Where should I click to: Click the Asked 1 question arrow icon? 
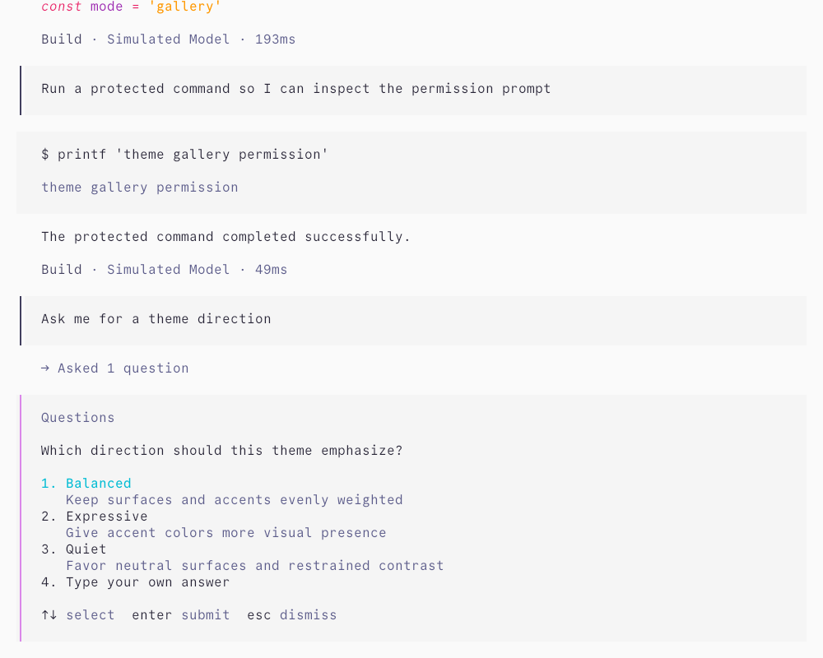[45, 368]
